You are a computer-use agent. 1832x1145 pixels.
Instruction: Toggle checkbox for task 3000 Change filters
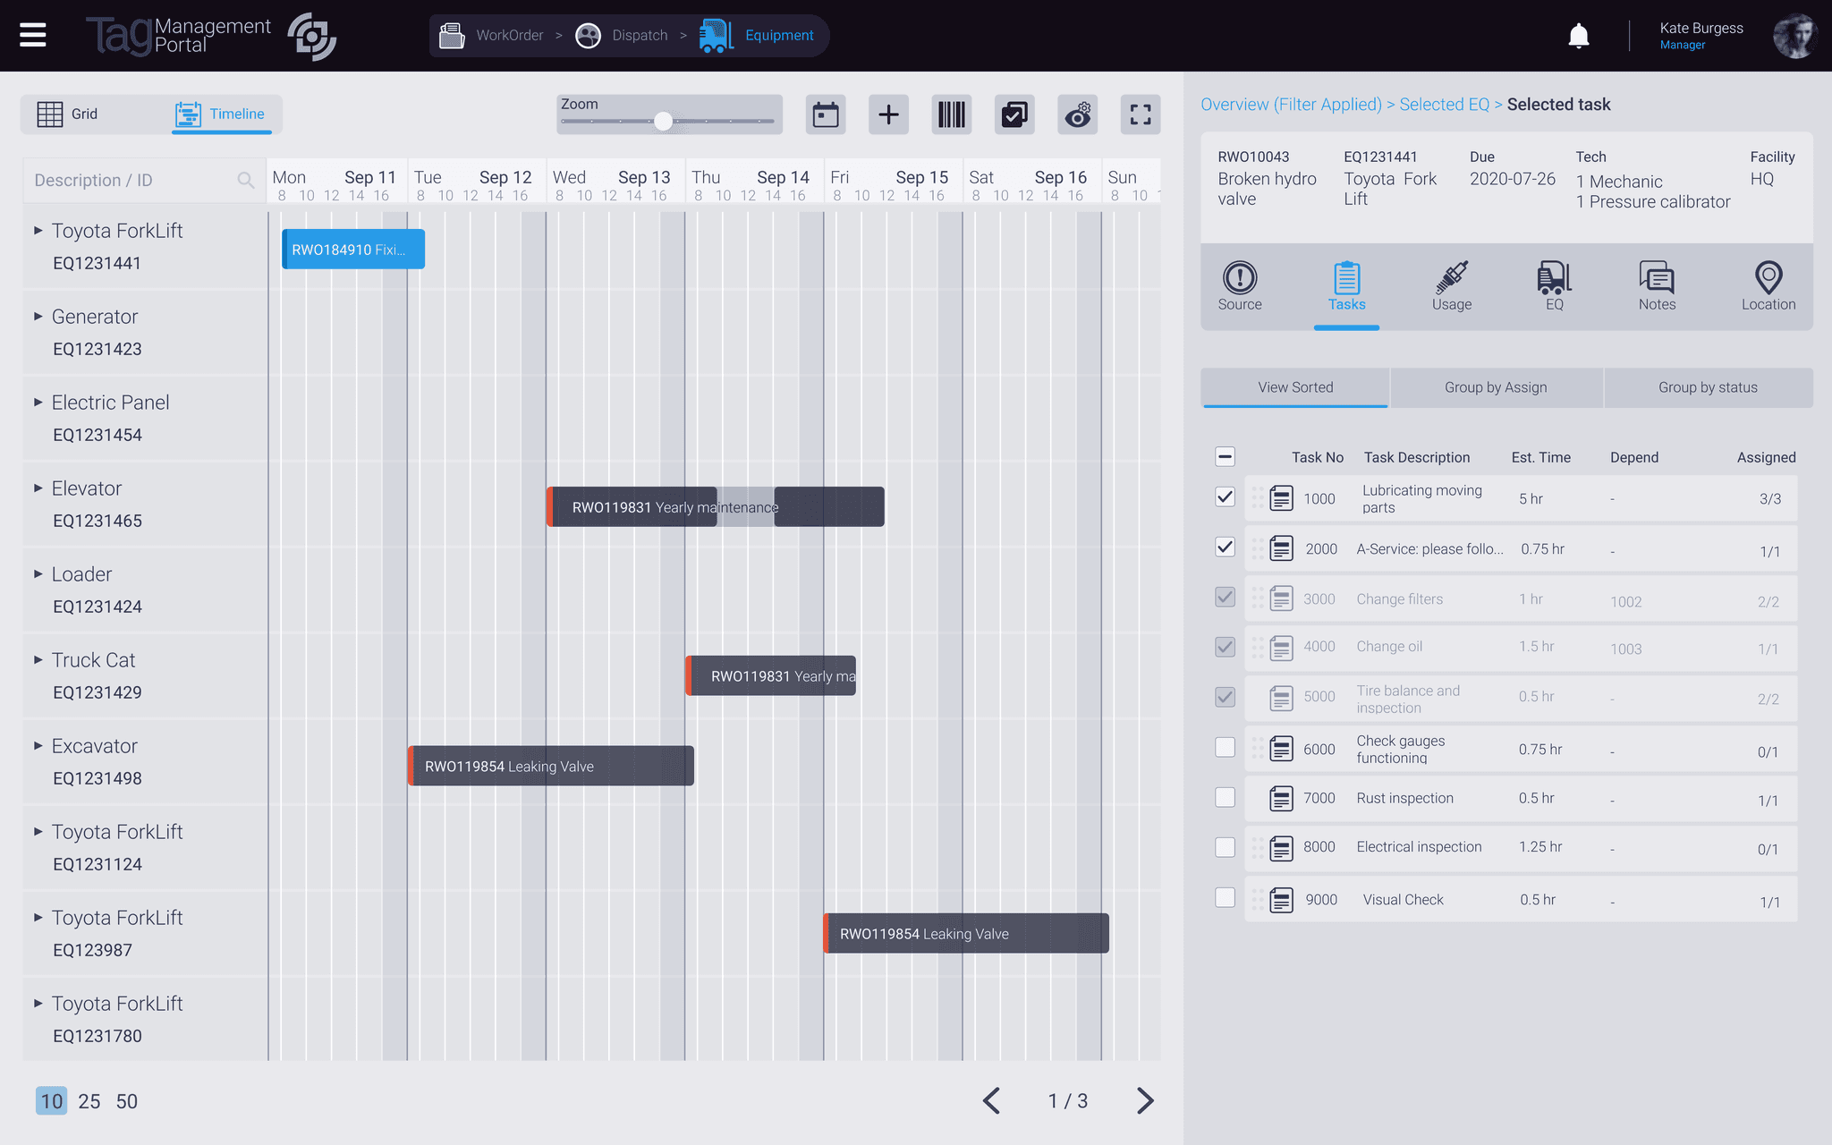coord(1224,598)
